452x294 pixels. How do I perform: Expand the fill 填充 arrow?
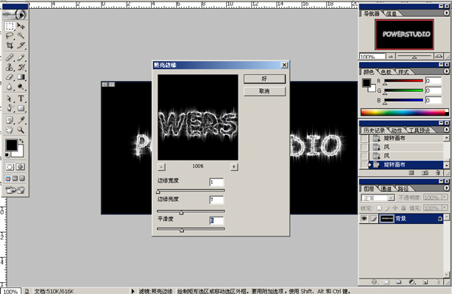click(445, 208)
